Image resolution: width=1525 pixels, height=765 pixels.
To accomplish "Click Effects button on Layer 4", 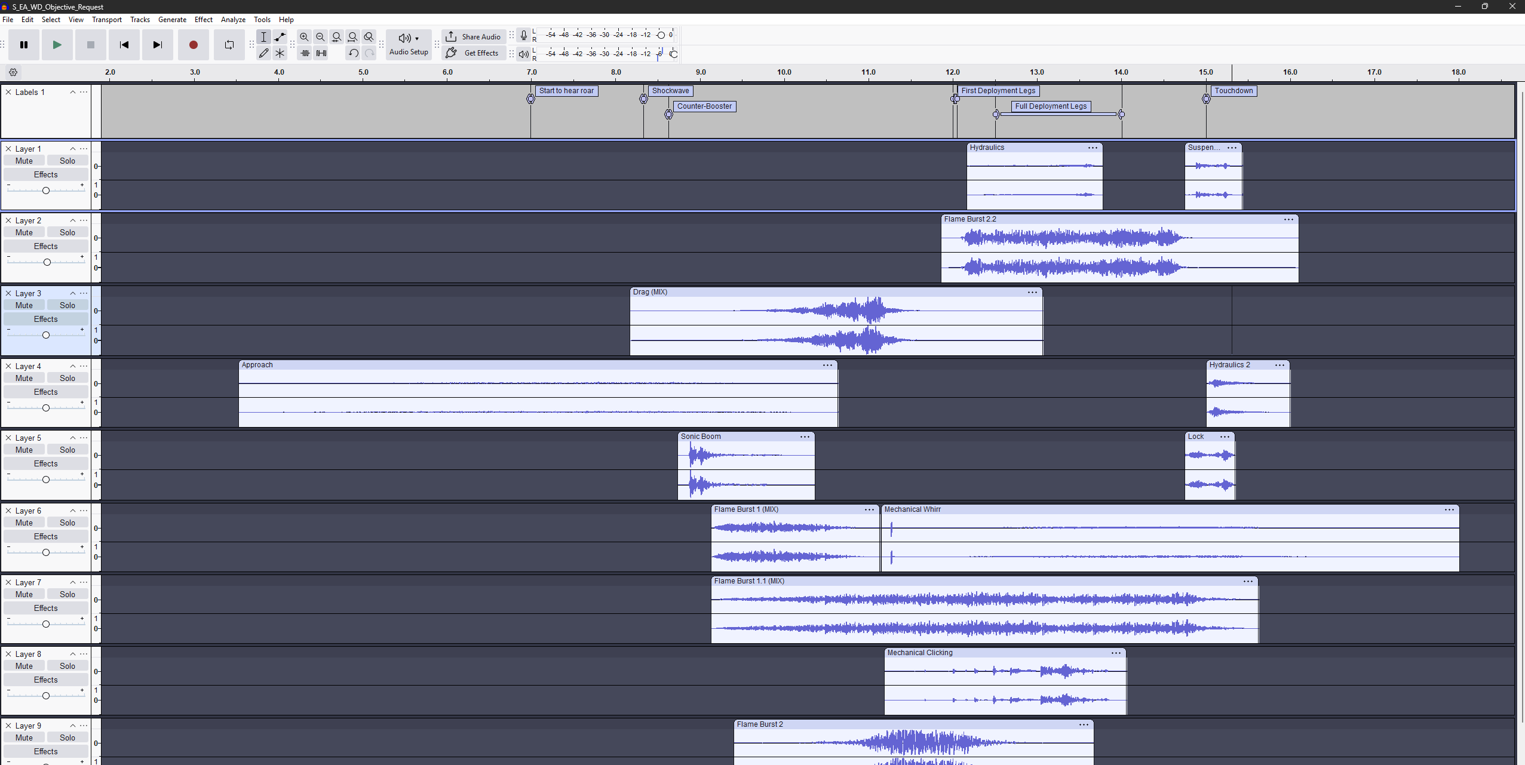I will pyautogui.click(x=45, y=392).
